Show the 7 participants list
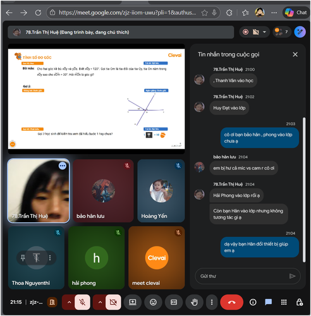311x316 pixels. 281,32
